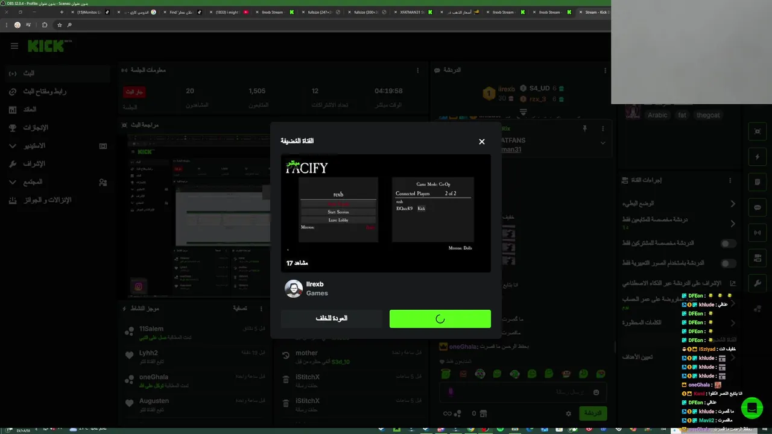Open the green support chat bubble
This screenshot has height=434, width=772.
click(x=751, y=408)
